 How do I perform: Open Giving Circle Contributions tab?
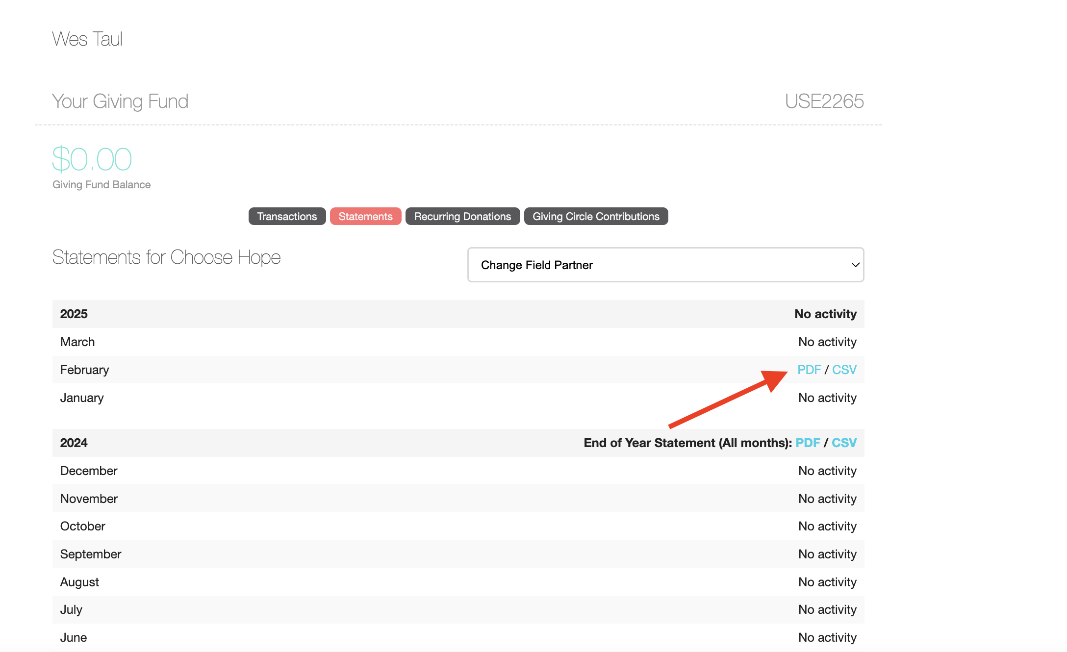596,216
